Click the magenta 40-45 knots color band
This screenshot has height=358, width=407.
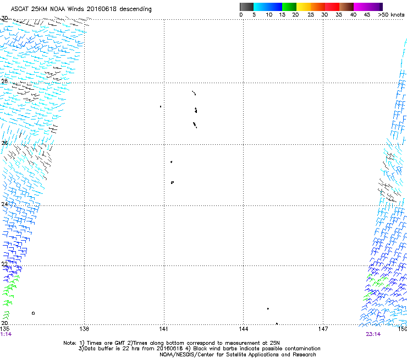click(x=361, y=7)
